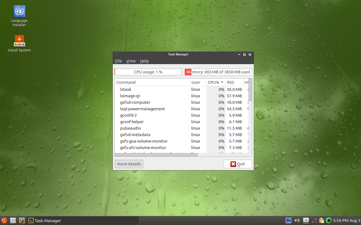Select the pulseaudio process row

tap(152, 128)
